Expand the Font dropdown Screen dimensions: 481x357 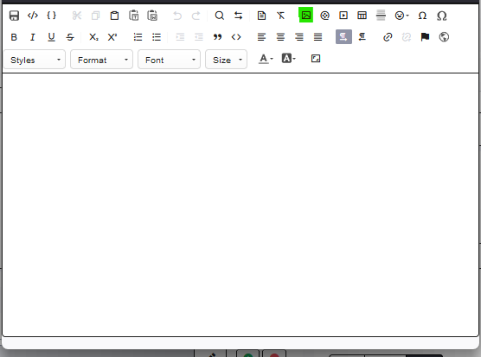point(169,60)
